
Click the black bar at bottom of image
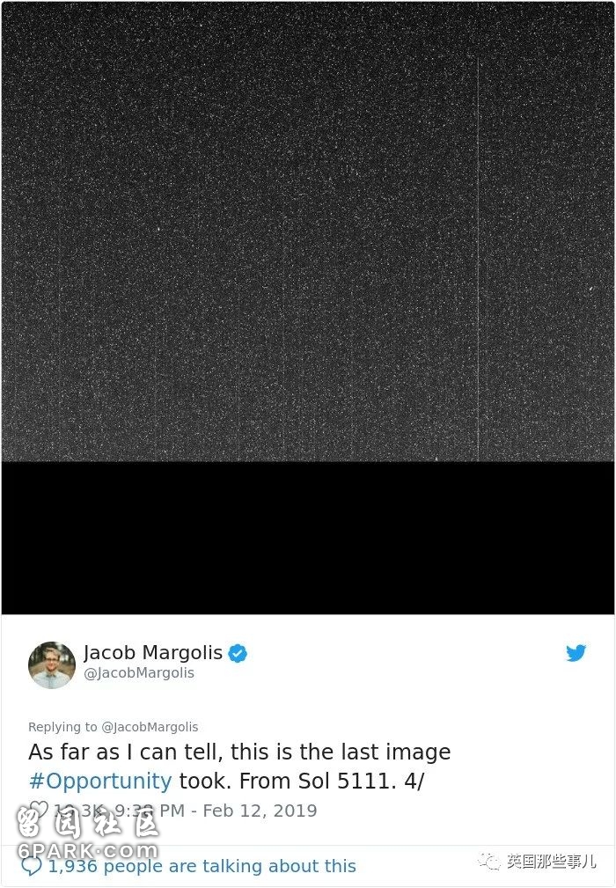pos(308,538)
